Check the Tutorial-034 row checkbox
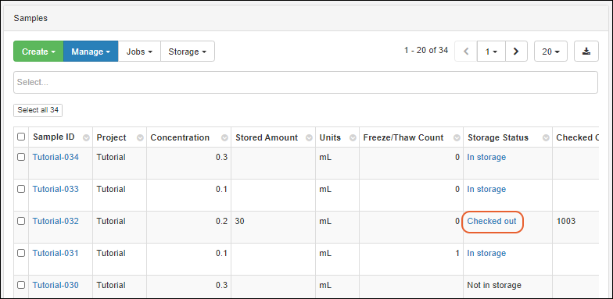Viewport: 613px width, 299px height. point(21,157)
